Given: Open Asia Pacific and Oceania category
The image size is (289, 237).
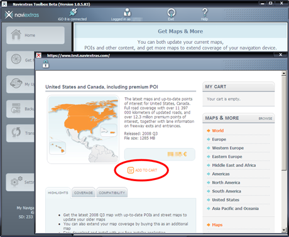Looking at the screenshot, I should coord(236,208).
